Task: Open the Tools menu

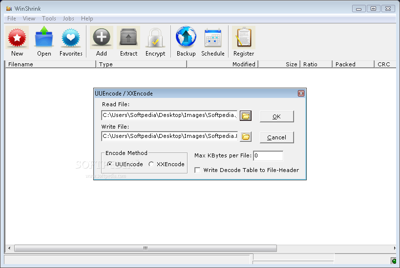Action: (x=49, y=19)
